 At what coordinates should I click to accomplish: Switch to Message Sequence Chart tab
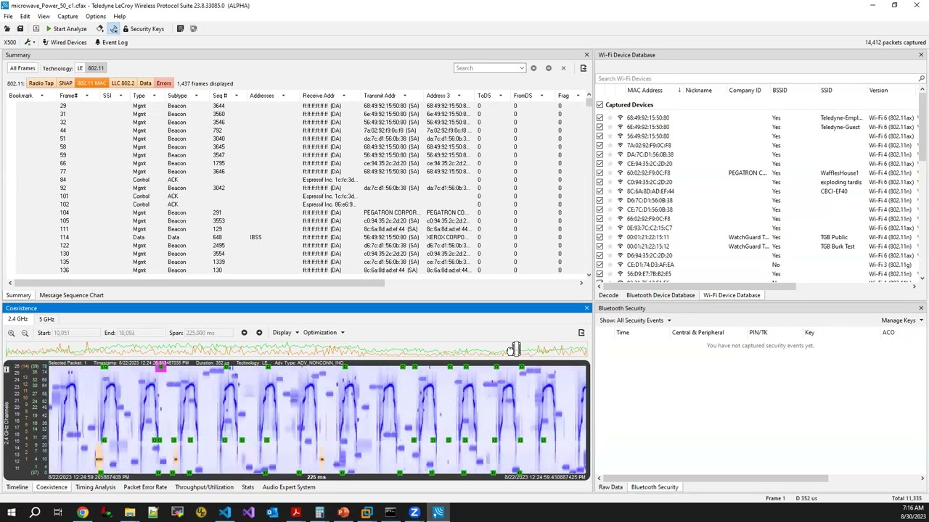pos(71,295)
